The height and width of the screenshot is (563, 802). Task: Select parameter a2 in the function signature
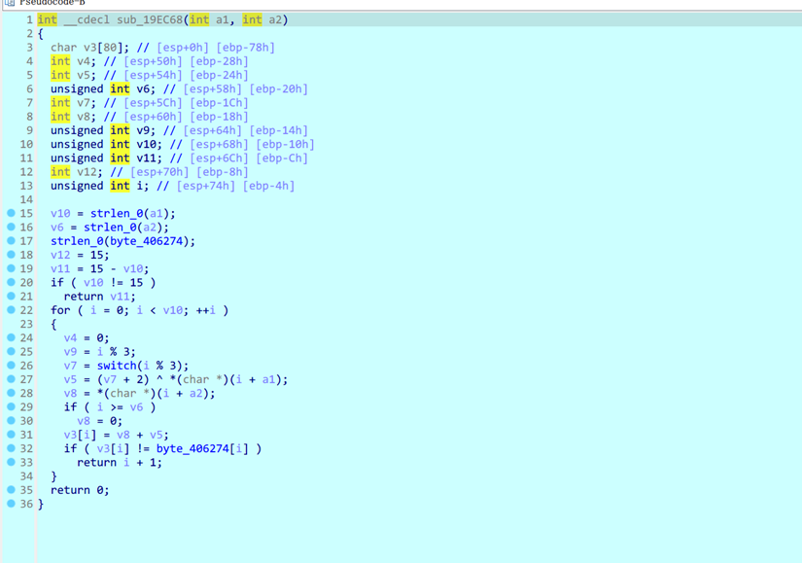(275, 20)
